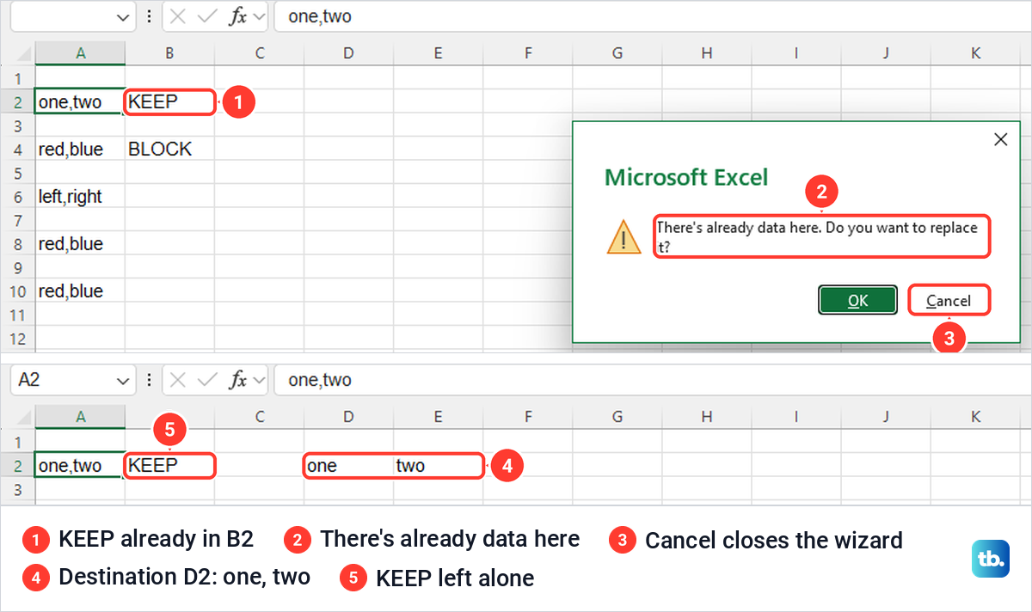The image size is (1032, 612).
Task: Select cell D2 containing one in bottom sheet
Action: pyautogui.click(x=348, y=466)
